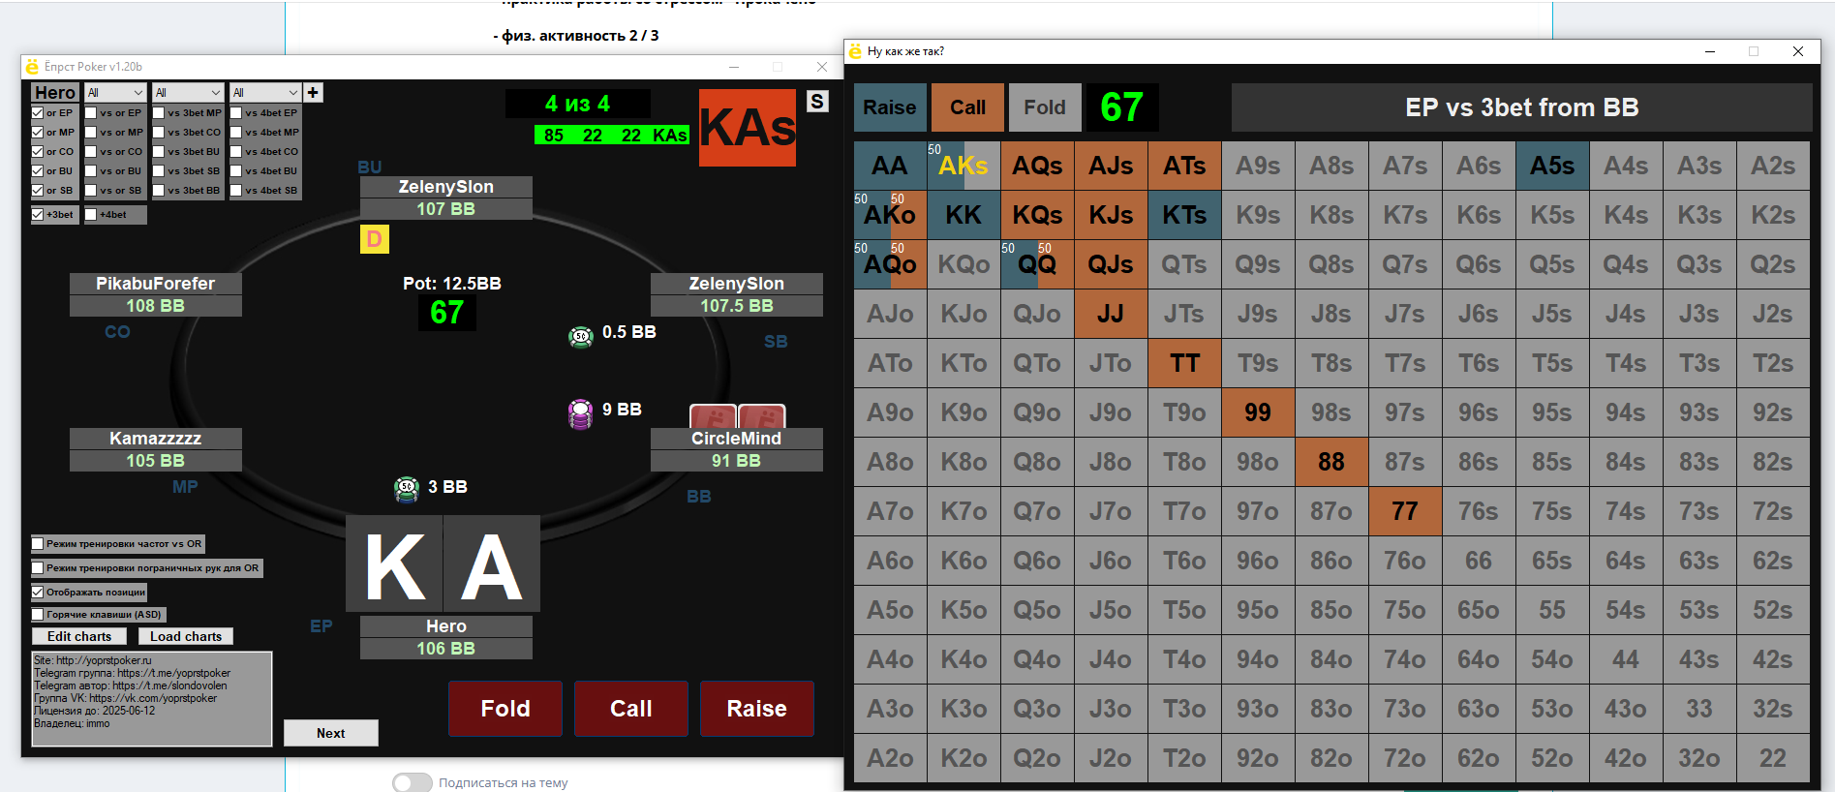Click the QQ cell in the range chart
Image resolution: width=1835 pixels, height=792 pixels.
pos(1037,264)
